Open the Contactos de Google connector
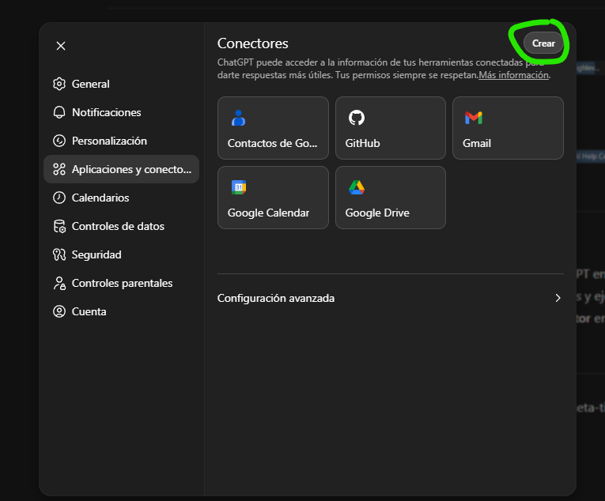 click(273, 128)
